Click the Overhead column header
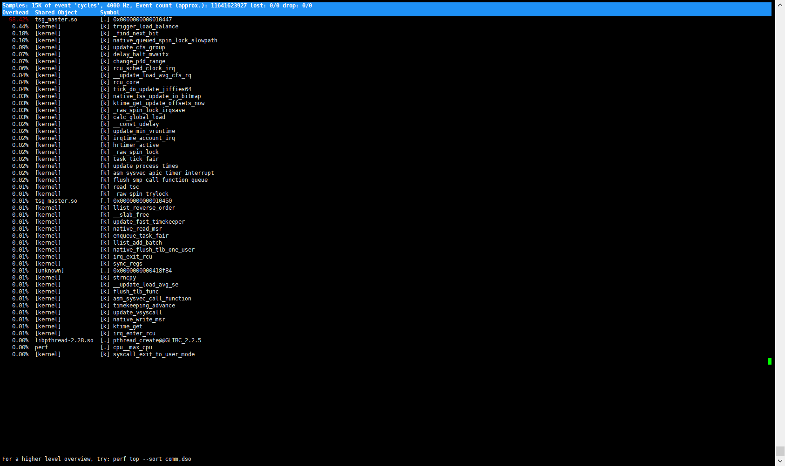The width and height of the screenshot is (785, 466). (x=15, y=13)
